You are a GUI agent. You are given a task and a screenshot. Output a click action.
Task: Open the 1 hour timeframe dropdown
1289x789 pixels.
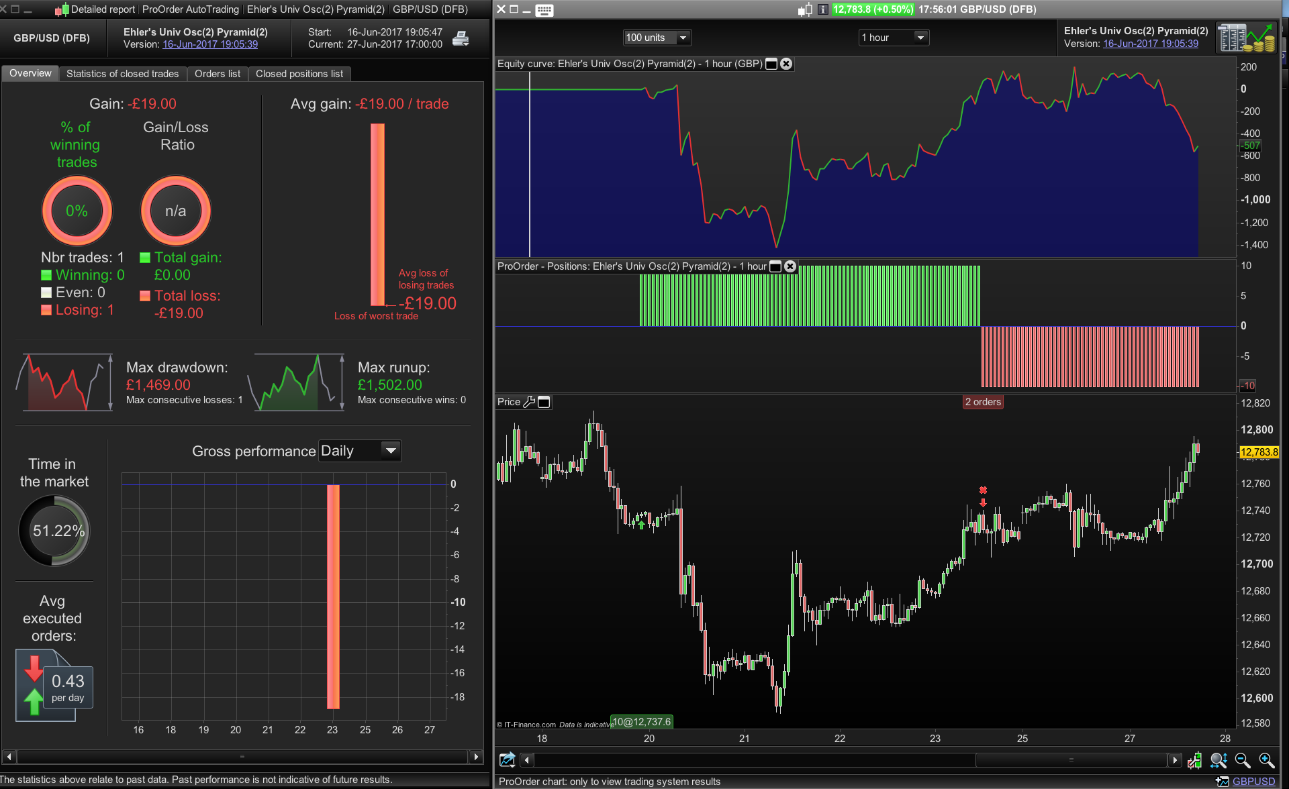click(x=894, y=38)
